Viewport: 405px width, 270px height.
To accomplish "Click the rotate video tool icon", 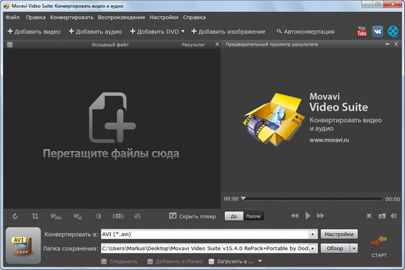I will (x=15, y=216).
